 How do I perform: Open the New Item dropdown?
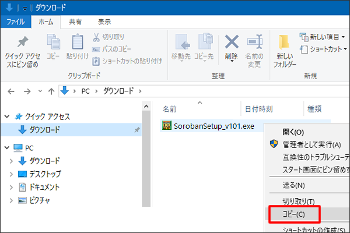coord(323,37)
